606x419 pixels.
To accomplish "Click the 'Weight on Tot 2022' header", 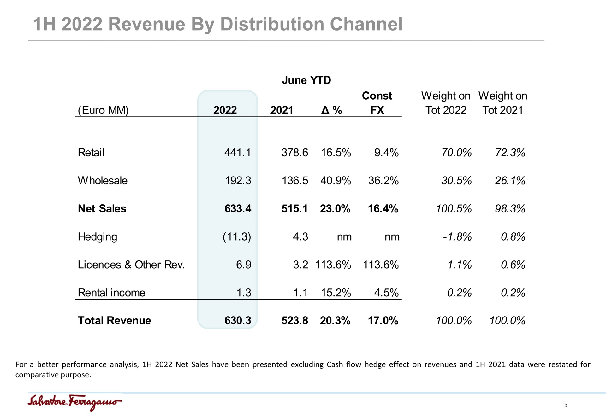I will click(x=446, y=103).
